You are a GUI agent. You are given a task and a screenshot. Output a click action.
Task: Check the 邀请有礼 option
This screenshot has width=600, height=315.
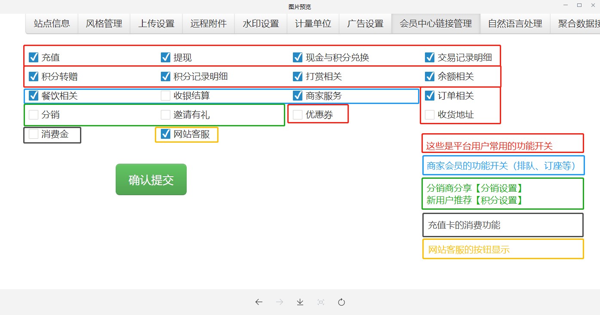pos(166,115)
